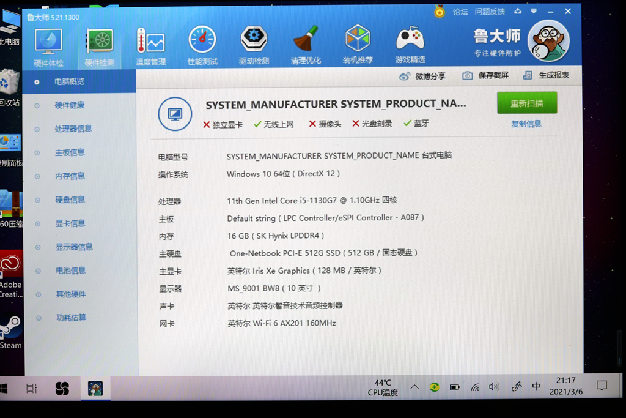
Task: Share via 微博分享
Action: point(422,76)
